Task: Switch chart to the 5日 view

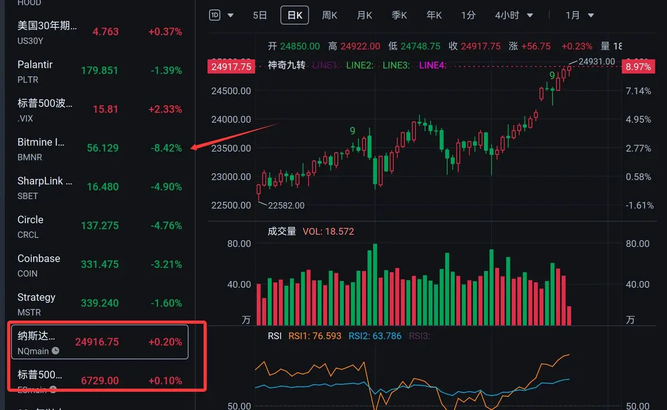Action: (x=260, y=16)
